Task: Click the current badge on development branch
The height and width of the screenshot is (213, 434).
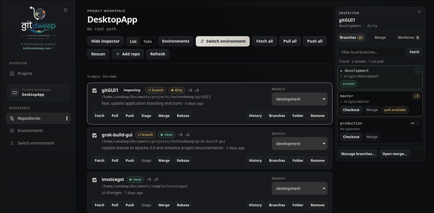Action: [349, 84]
